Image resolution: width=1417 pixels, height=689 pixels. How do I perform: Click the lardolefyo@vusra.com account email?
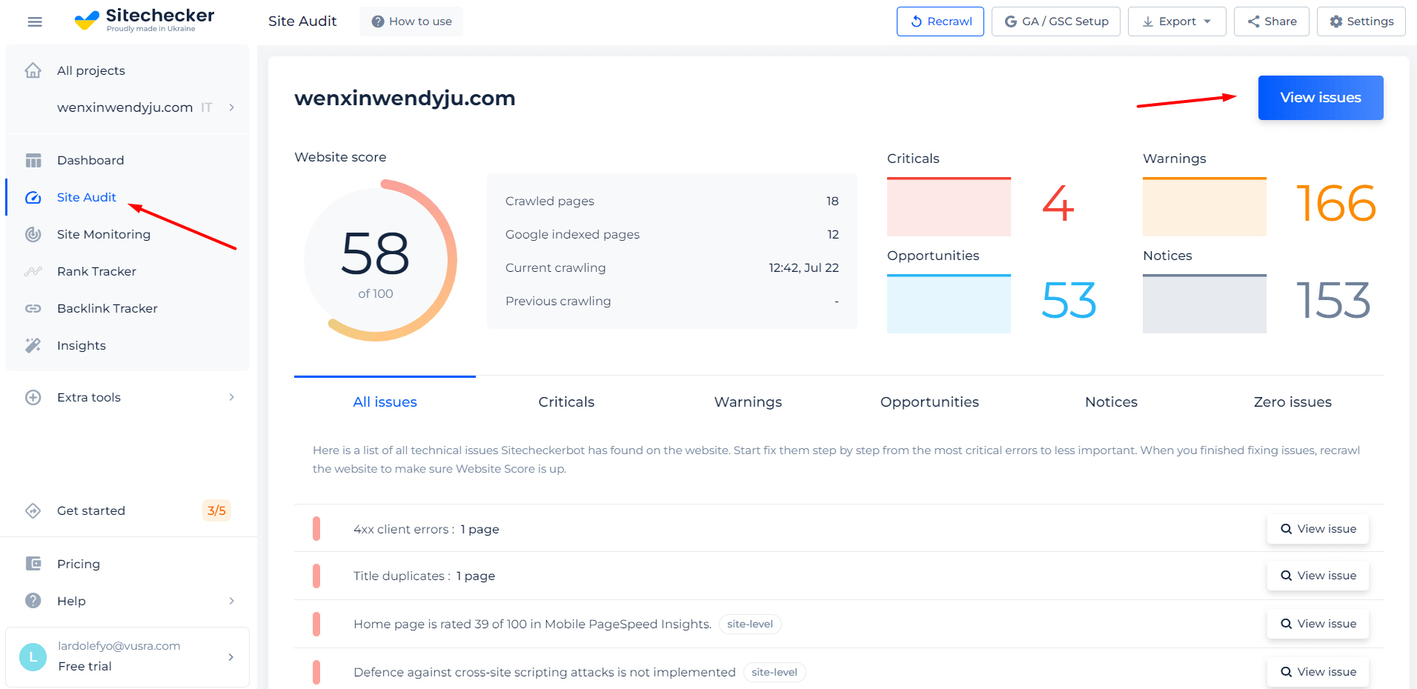[x=119, y=646]
